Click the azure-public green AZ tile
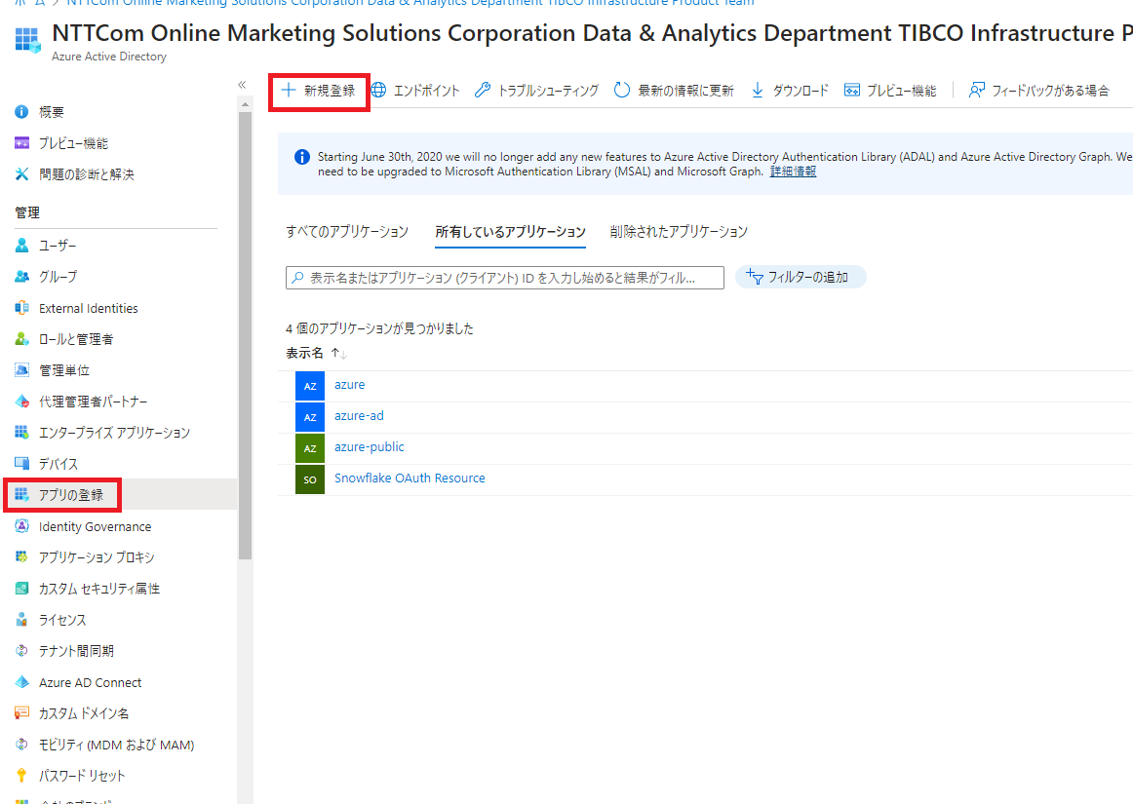This screenshot has width=1133, height=804. tap(310, 448)
